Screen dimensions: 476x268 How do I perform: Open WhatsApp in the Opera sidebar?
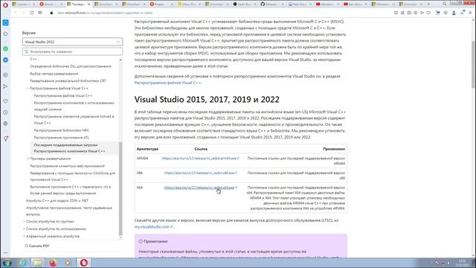tap(5, 48)
